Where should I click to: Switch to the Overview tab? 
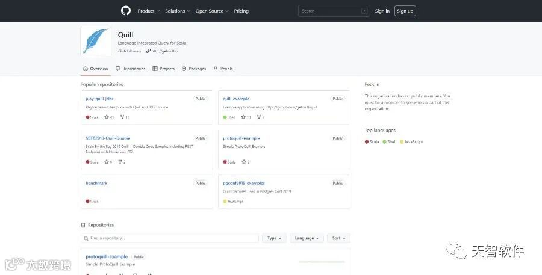point(95,69)
